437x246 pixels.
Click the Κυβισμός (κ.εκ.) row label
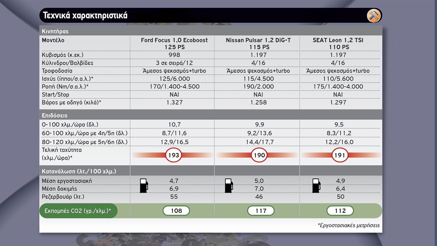coord(63,55)
